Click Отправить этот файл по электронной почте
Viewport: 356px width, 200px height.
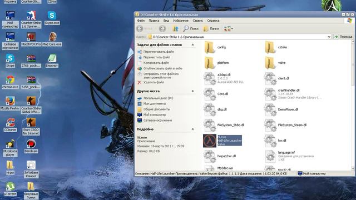[161, 76]
